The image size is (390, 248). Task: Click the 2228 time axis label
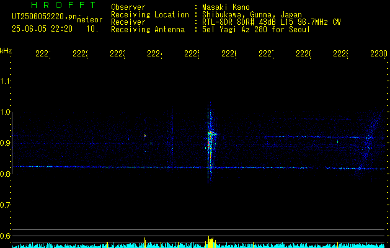click(303, 54)
